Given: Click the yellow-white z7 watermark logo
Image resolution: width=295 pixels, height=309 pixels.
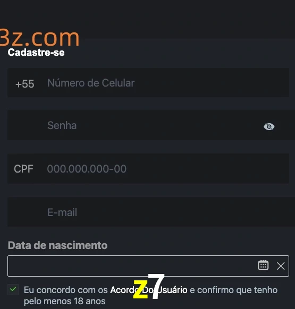Looking at the screenshot, I should [x=149, y=286].
